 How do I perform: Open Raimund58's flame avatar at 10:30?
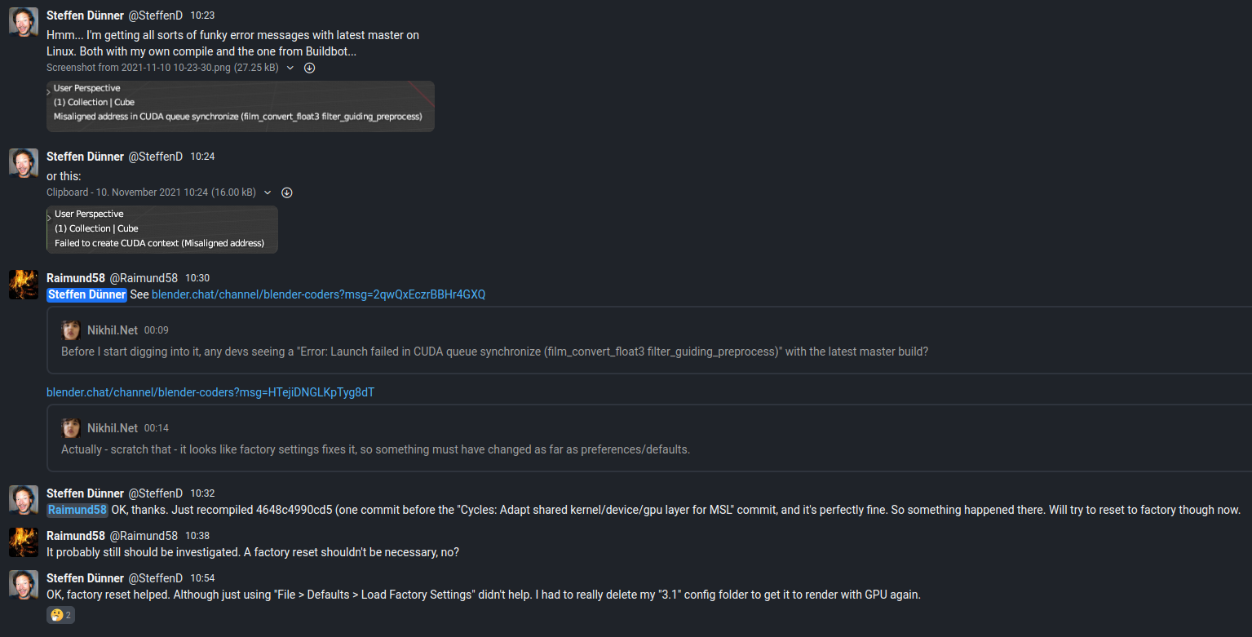point(24,285)
